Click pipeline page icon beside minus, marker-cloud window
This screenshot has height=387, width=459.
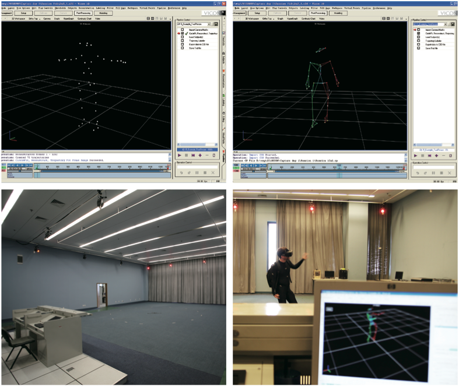point(214,156)
